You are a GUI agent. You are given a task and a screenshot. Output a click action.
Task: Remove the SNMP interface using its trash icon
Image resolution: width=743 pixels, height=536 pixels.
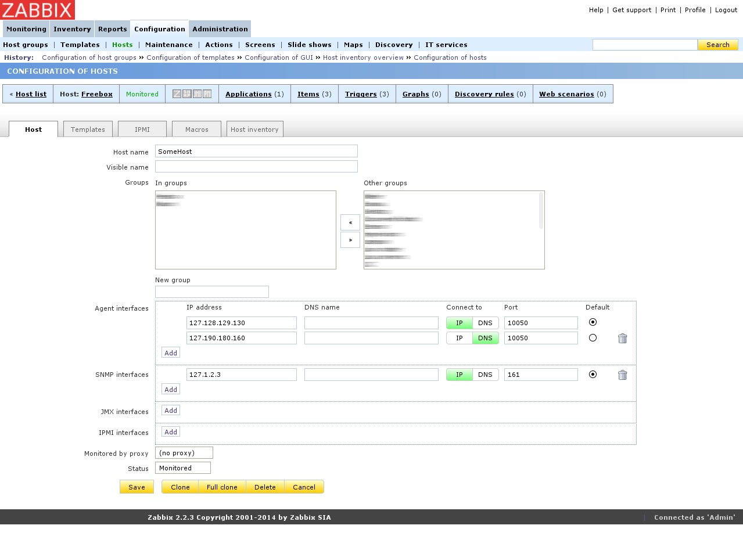coord(622,376)
